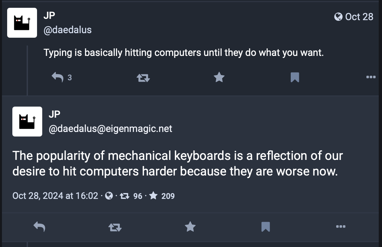Open more options menu on top post
Viewport: 382px width, 247px height.
coord(371,77)
